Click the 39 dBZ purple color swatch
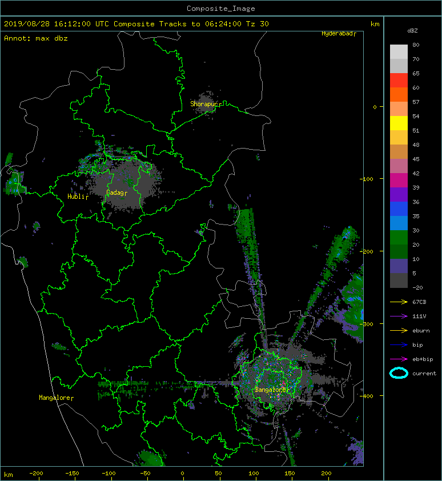Screen dimensions: 442x481 [x=399, y=194]
